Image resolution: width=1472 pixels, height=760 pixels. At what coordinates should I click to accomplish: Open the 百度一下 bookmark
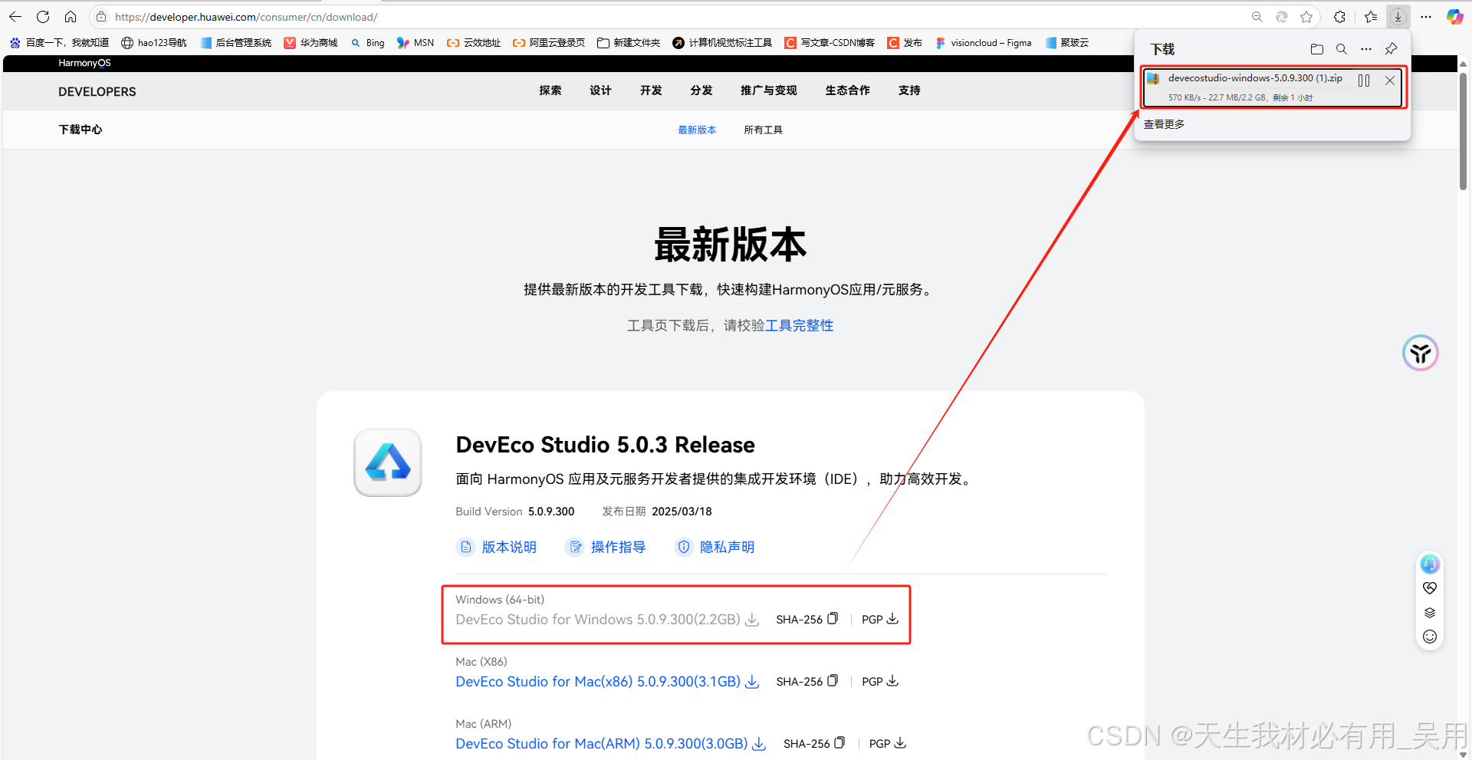click(59, 43)
